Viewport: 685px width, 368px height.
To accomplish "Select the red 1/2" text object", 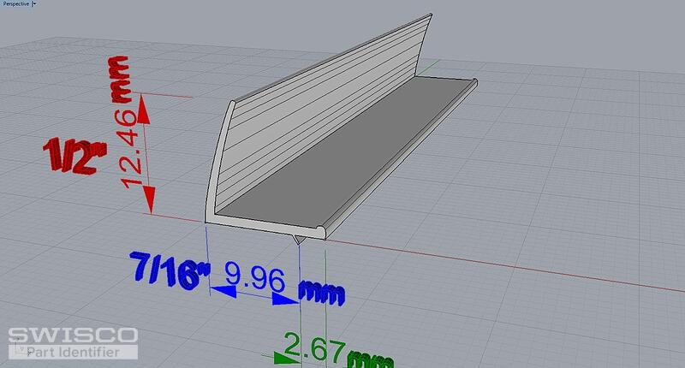I will (x=74, y=156).
